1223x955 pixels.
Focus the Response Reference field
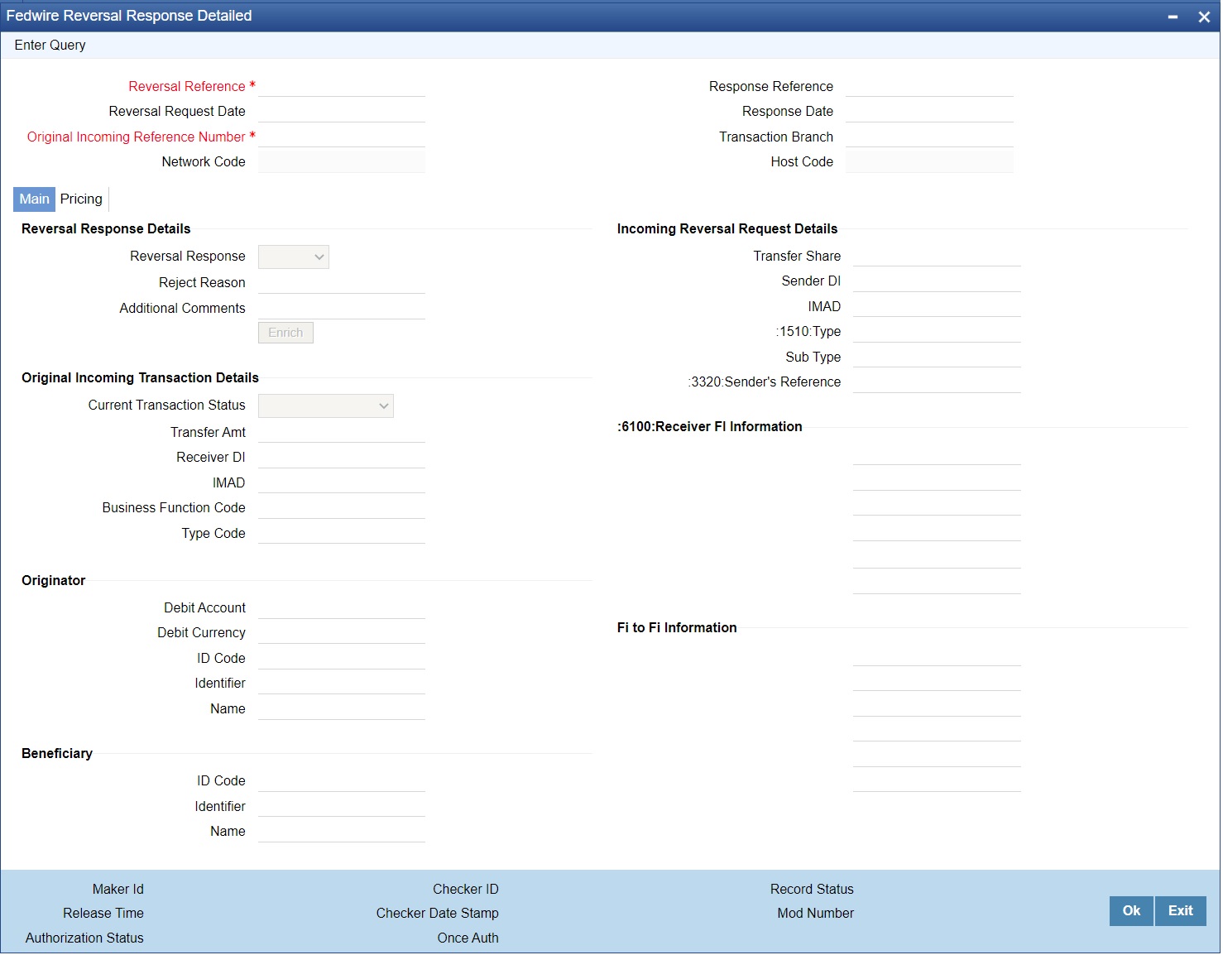click(x=929, y=87)
